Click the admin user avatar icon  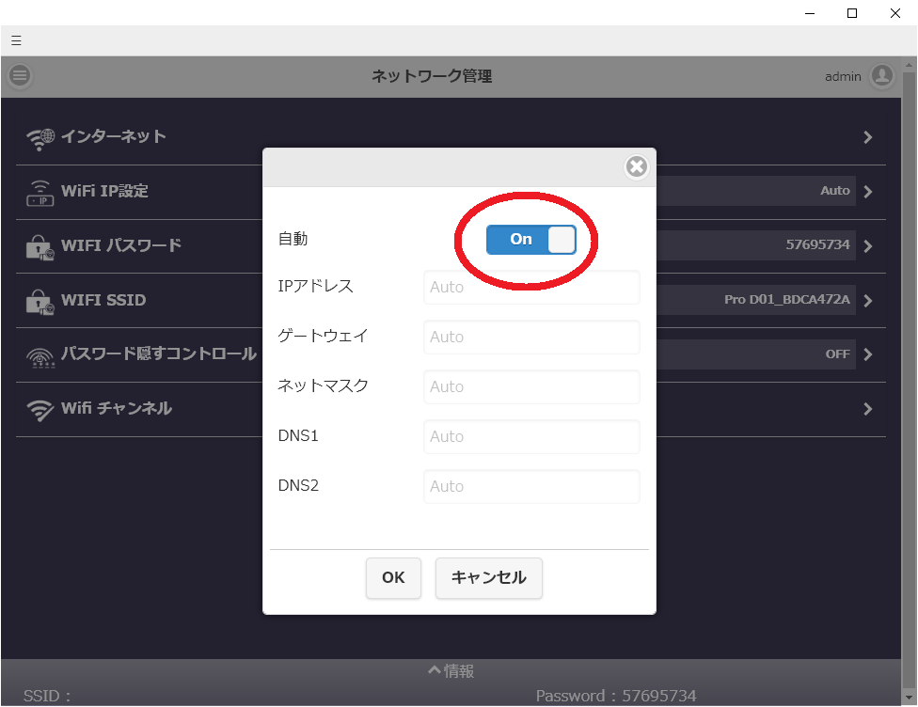[x=881, y=76]
